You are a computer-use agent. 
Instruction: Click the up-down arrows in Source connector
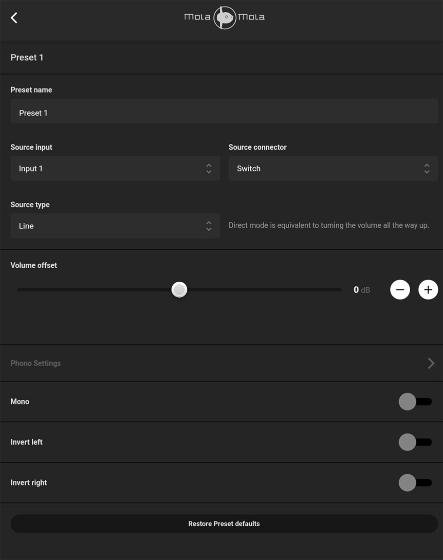[427, 168]
